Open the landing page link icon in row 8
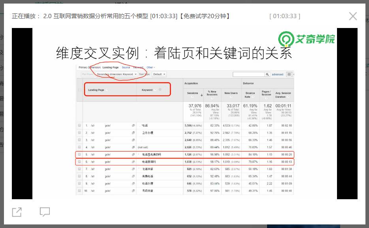 (133, 176)
